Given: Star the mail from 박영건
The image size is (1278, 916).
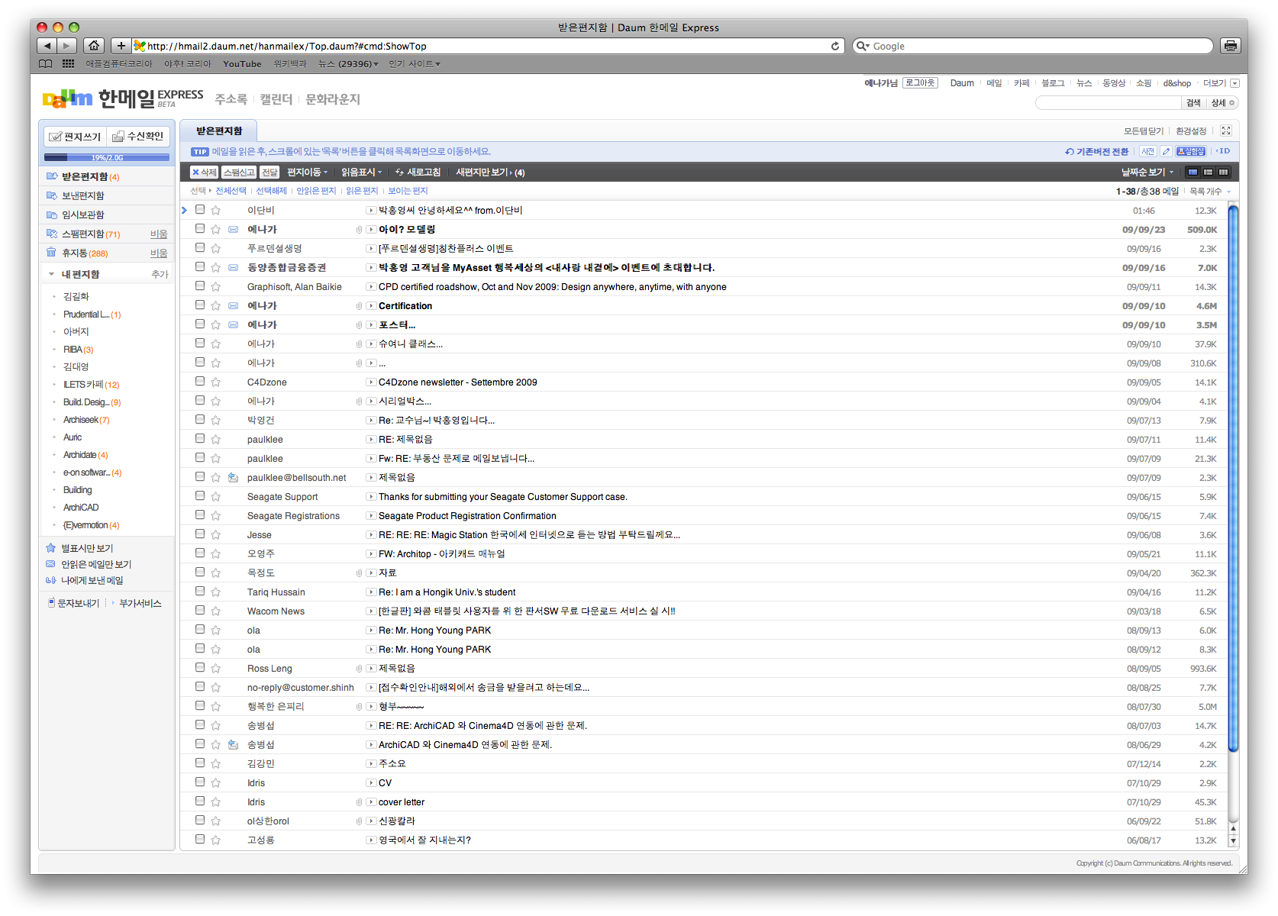Looking at the screenshot, I should point(216,420).
